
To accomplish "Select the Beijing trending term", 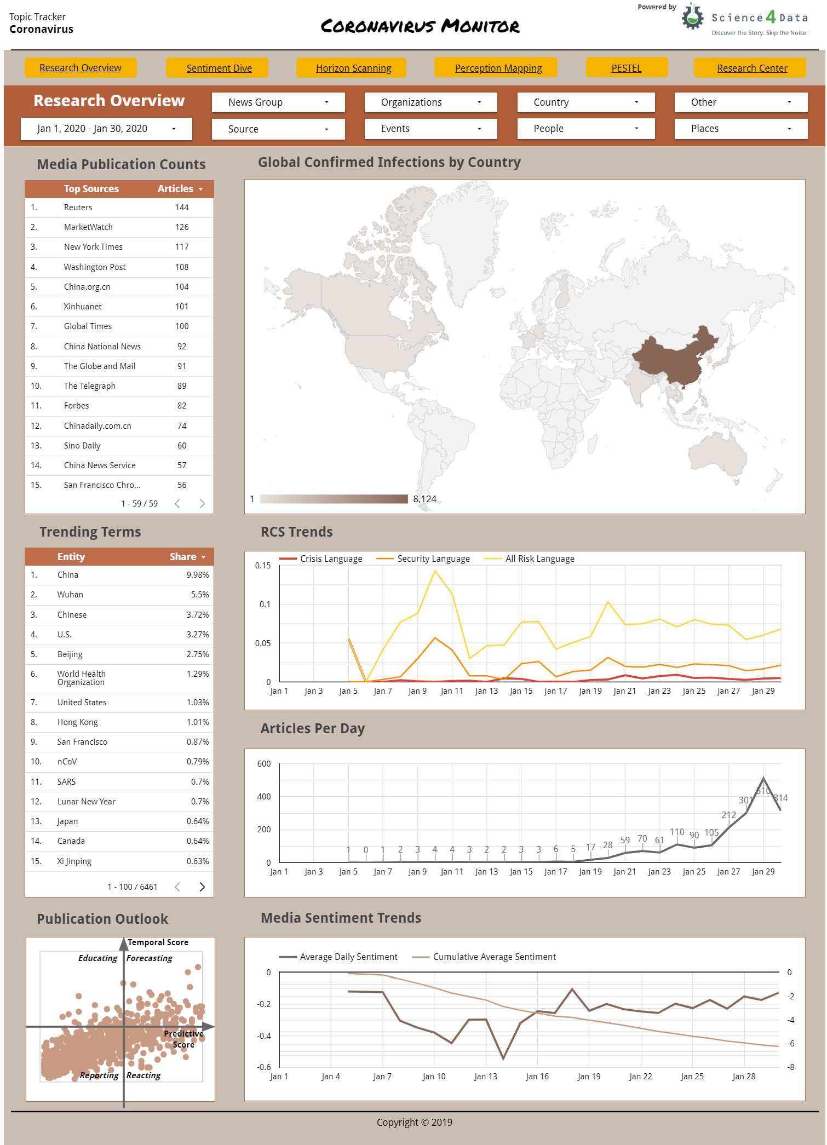I will (x=119, y=654).
